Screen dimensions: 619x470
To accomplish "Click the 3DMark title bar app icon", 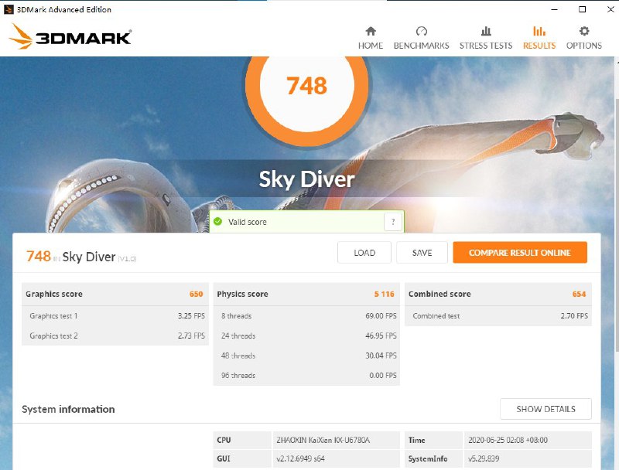I will (9, 9).
